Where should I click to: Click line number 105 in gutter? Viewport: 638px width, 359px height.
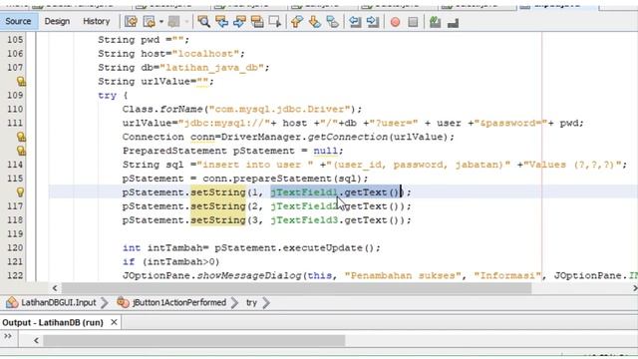click(x=15, y=40)
